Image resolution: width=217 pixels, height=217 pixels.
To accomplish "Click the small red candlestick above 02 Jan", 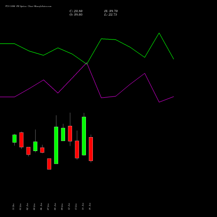I will coord(28,151).
